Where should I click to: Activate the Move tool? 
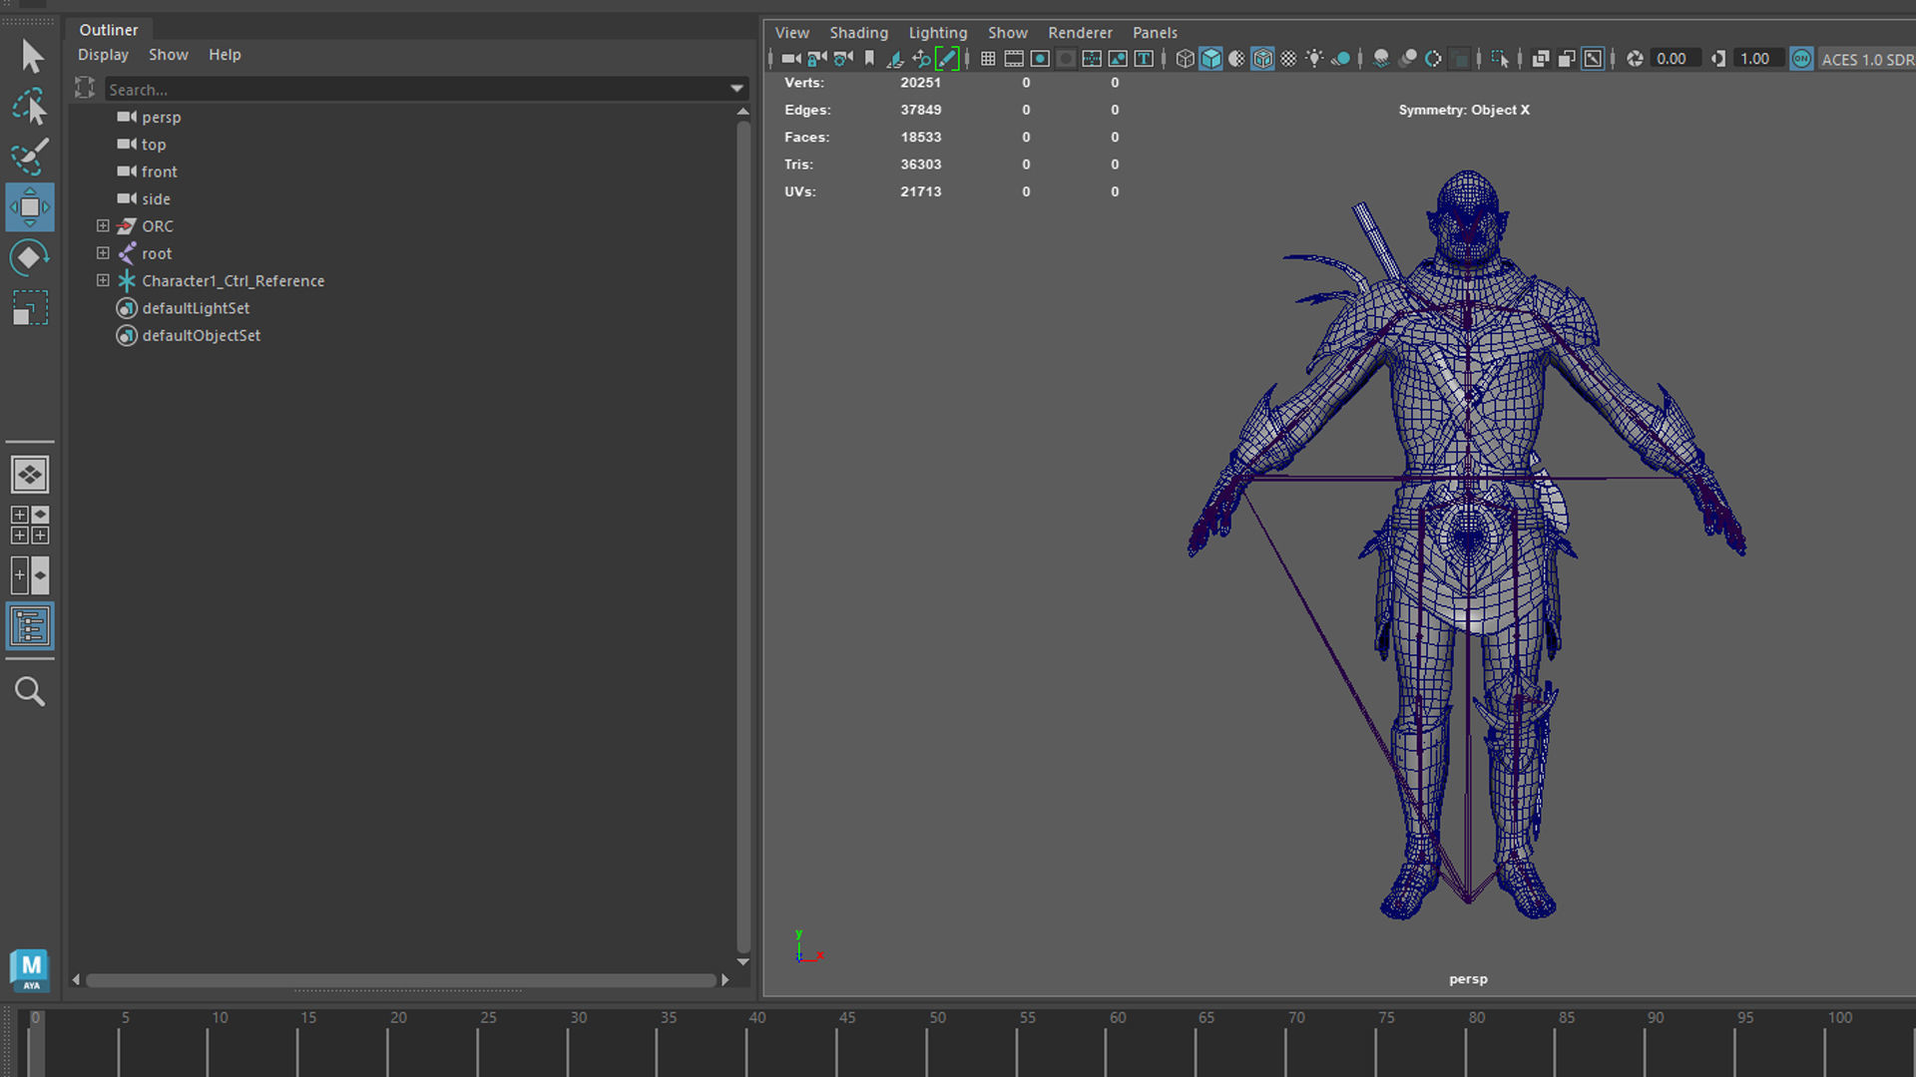click(30, 207)
